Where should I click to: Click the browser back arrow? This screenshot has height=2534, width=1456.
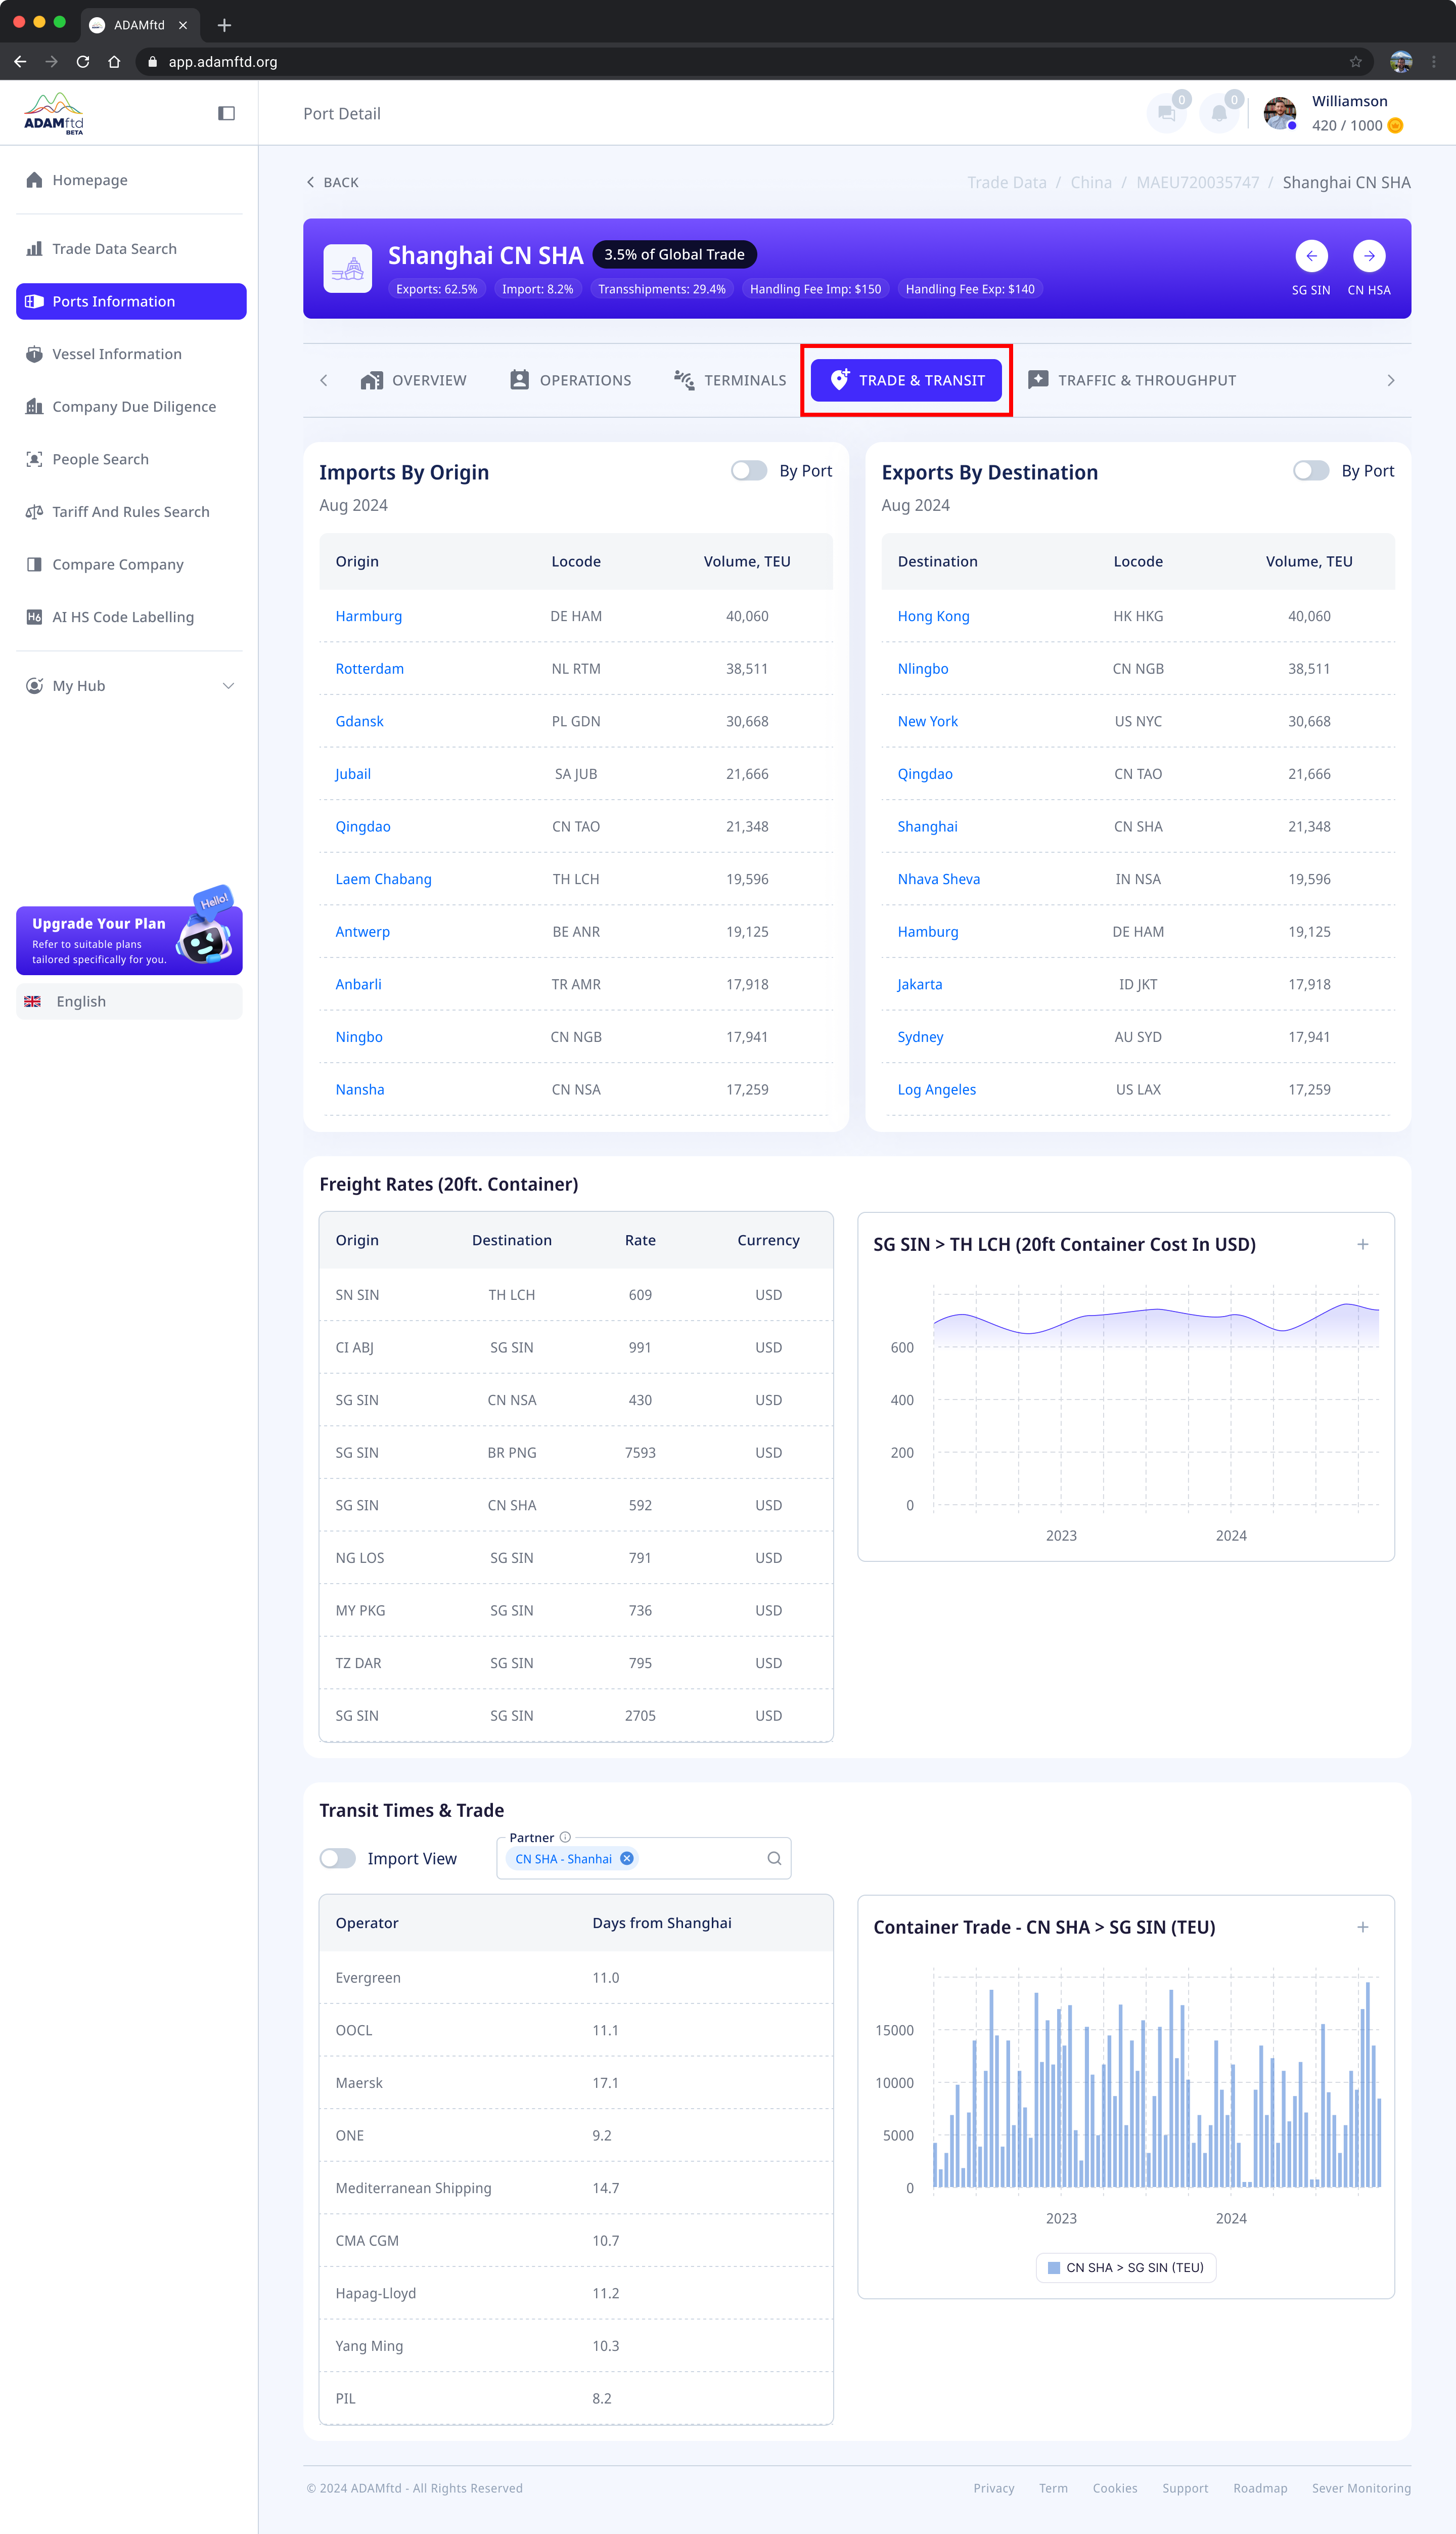pos(20,62)
